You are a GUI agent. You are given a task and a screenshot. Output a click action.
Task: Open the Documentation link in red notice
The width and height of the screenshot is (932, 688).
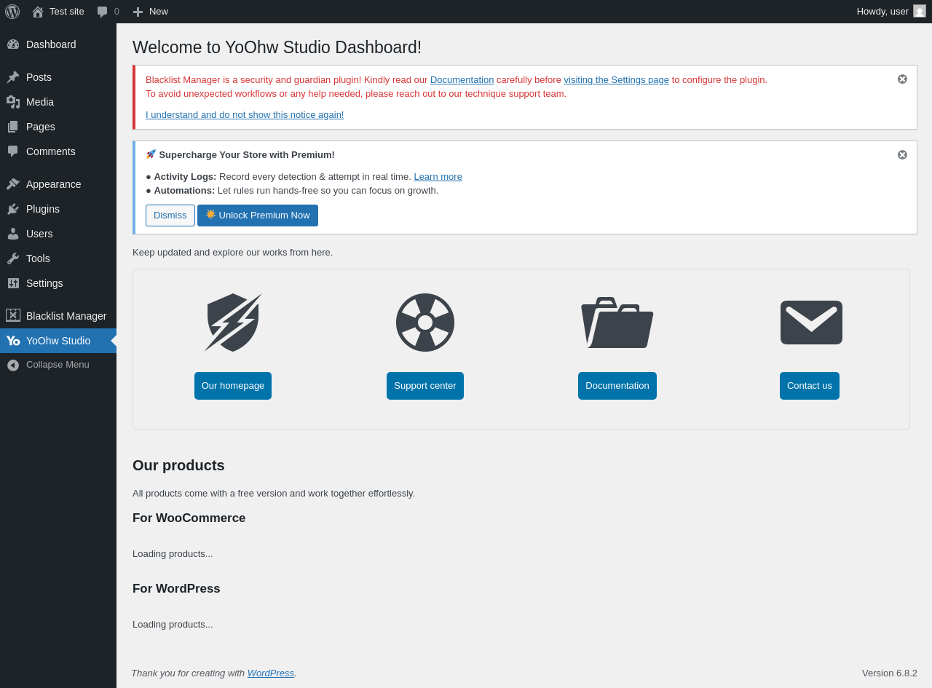tap(462, 80)
